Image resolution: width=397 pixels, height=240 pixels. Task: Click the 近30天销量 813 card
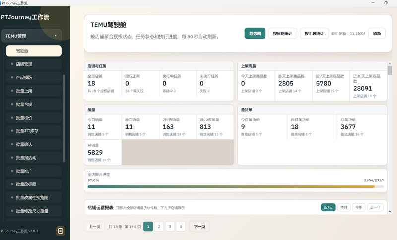215,127
